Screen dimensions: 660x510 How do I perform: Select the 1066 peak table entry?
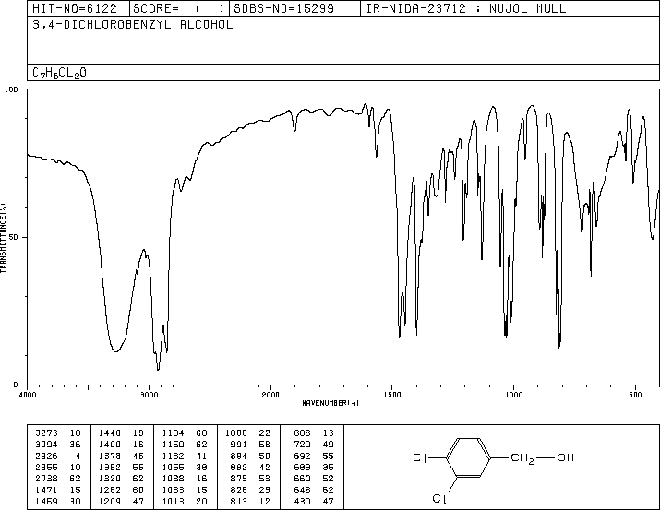[185, 467]
